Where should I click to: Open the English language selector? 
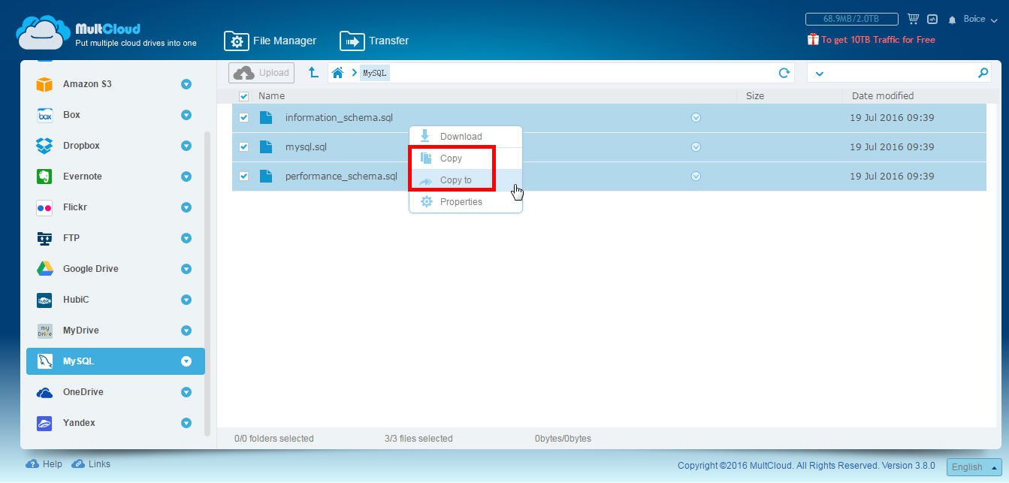click(x=974, y=466)
